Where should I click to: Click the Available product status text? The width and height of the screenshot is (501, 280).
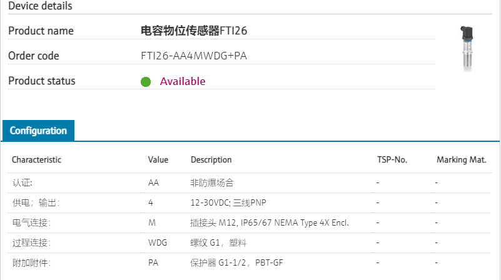(x=183, y=81)
